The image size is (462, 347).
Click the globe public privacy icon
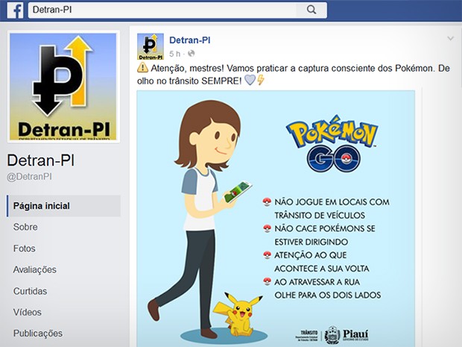pyautogui.click(x=192, y=54)
